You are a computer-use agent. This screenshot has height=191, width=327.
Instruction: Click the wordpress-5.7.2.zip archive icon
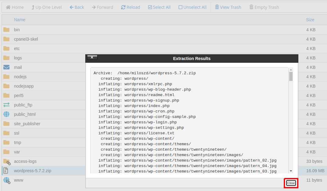tap(6, 171)
